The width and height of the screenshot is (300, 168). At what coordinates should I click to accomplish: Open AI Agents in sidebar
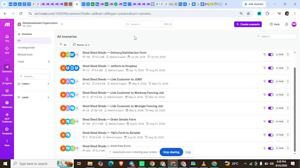pyautogui.click(x=7, y=81)
